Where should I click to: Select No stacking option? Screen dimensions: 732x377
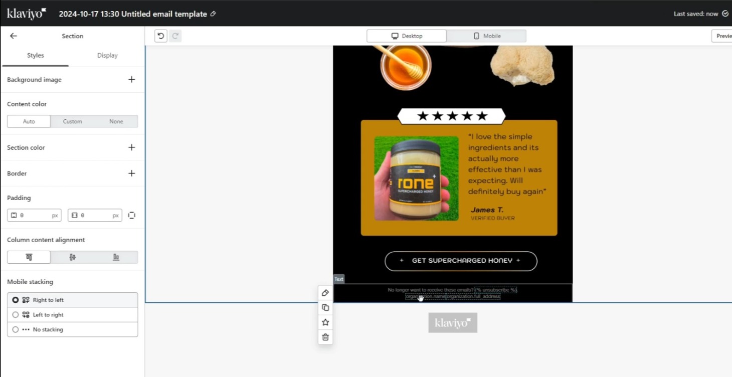[16, 329]
